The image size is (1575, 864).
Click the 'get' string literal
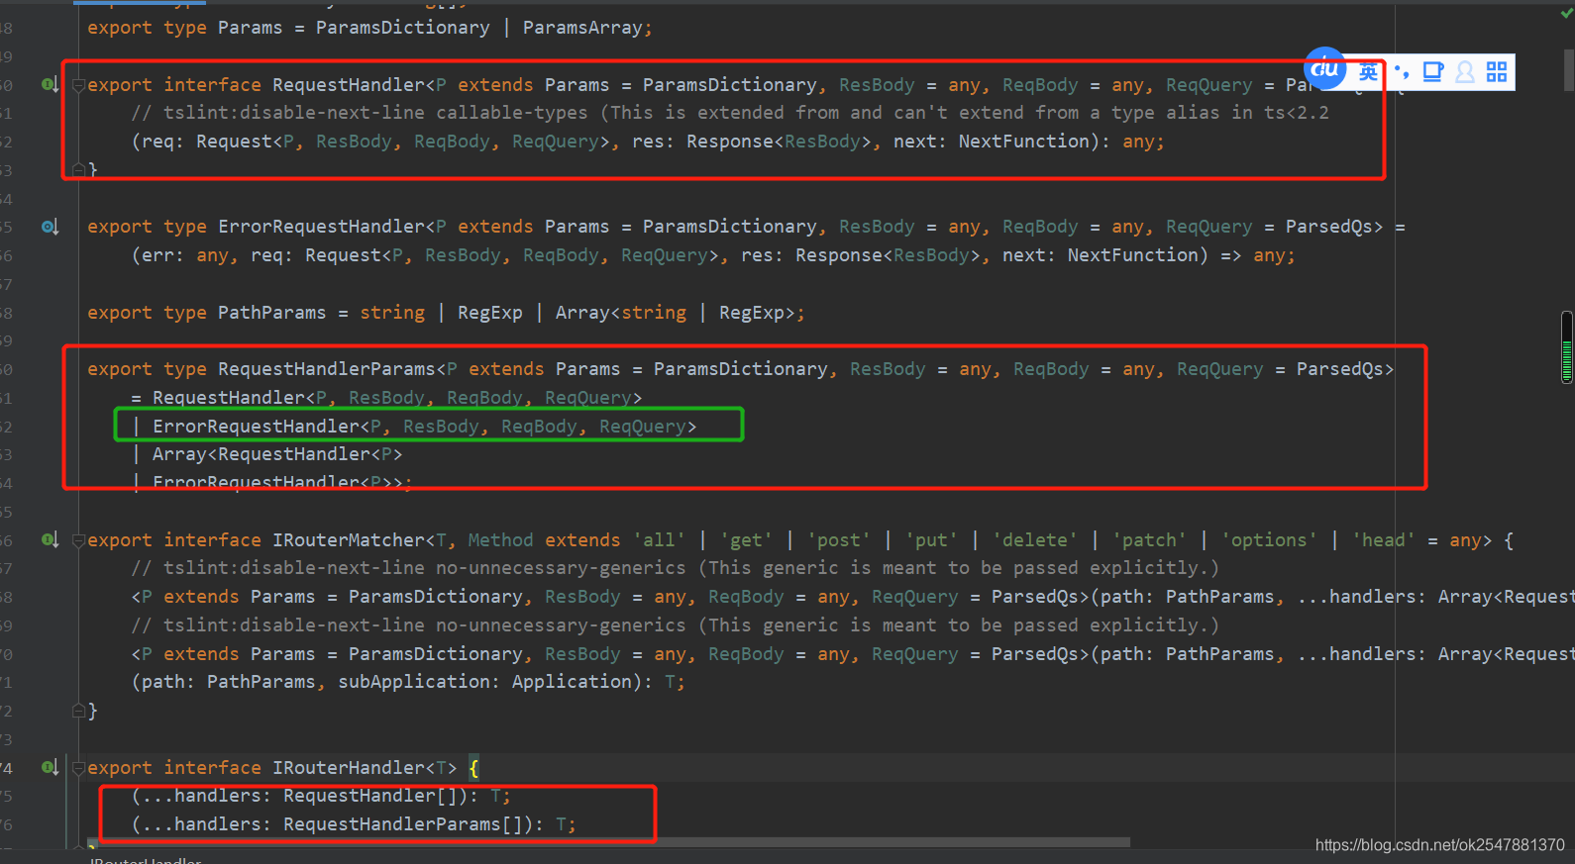click(x=747, y=540)
